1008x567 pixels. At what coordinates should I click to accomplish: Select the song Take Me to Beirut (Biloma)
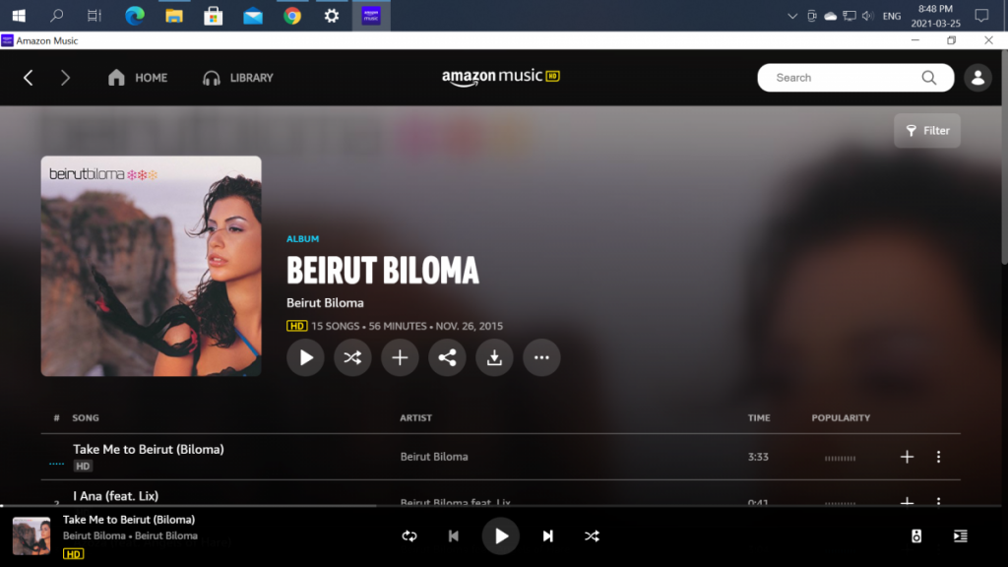(x=149, y=449)
